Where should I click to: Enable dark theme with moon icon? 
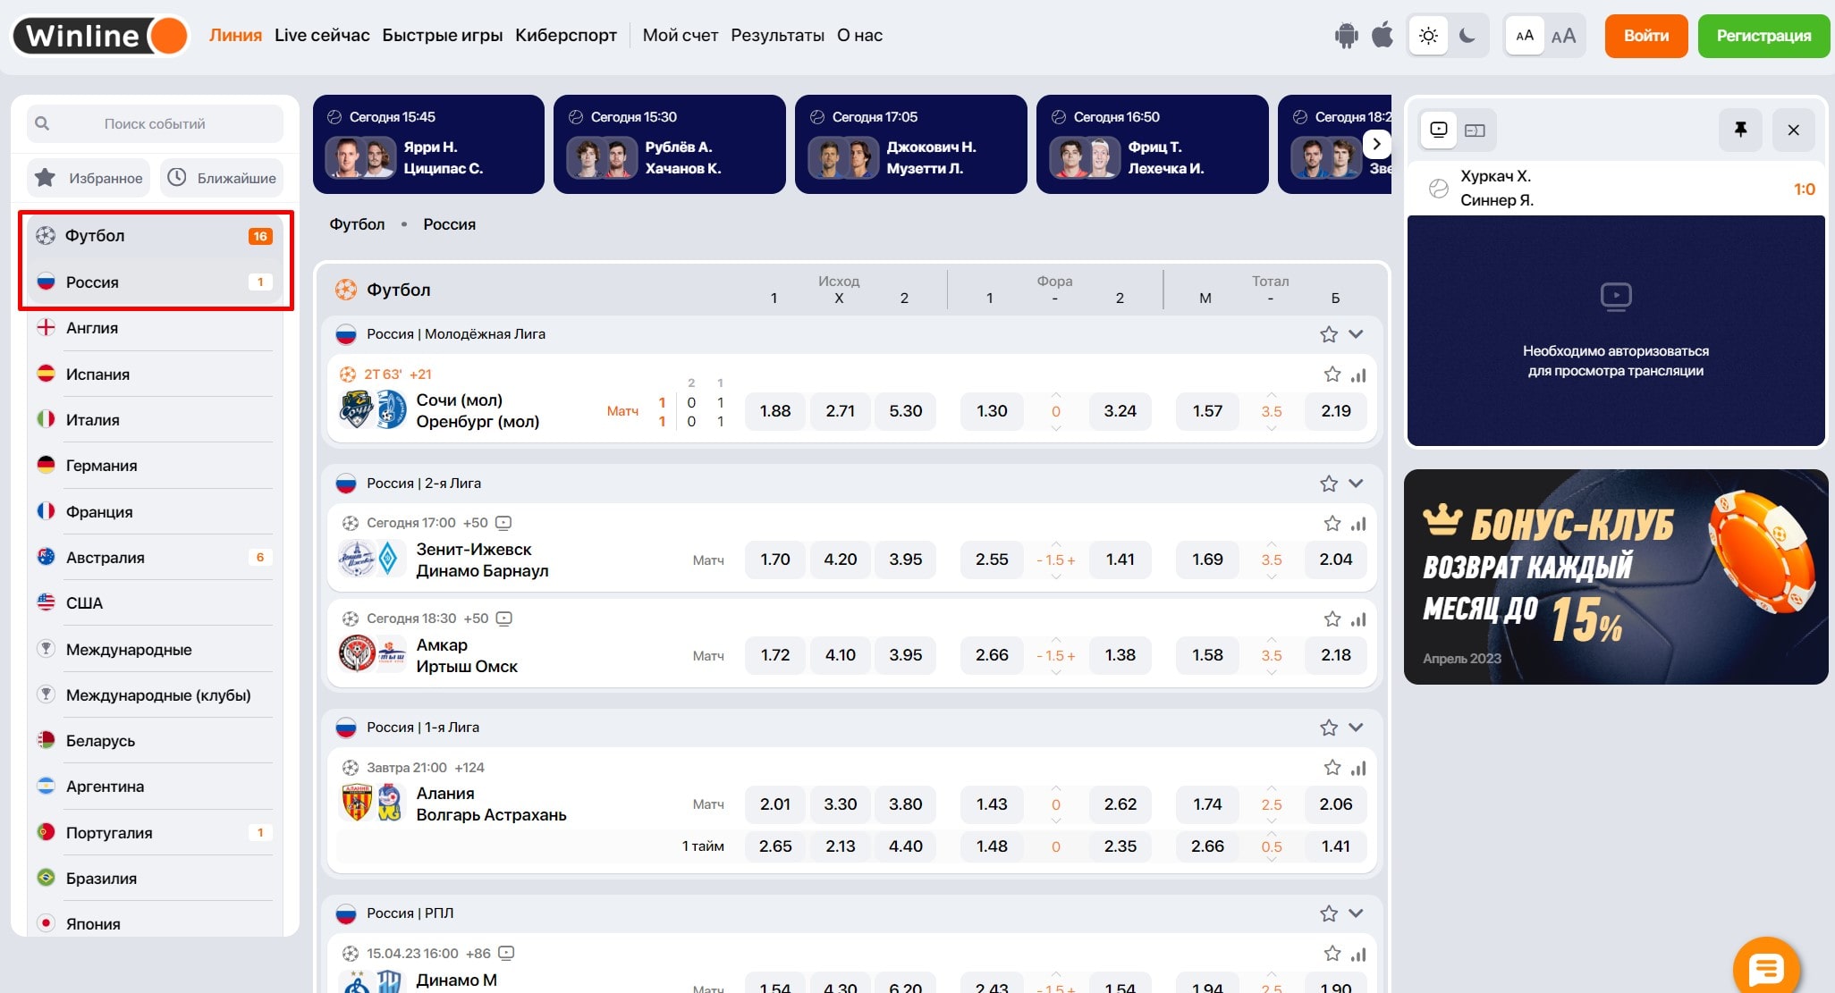1467,36
